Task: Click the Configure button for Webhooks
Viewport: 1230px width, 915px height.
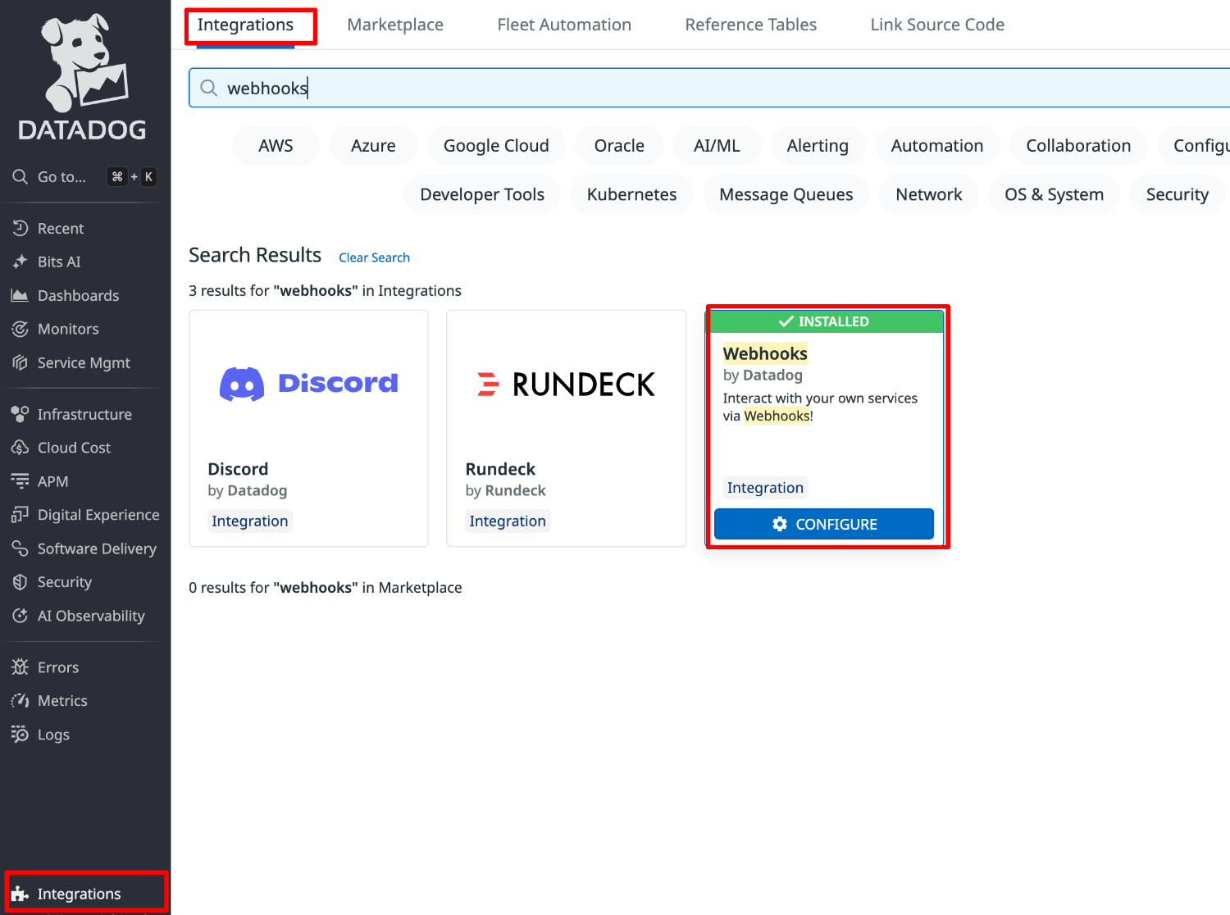Action: click(x=824, y=524)
